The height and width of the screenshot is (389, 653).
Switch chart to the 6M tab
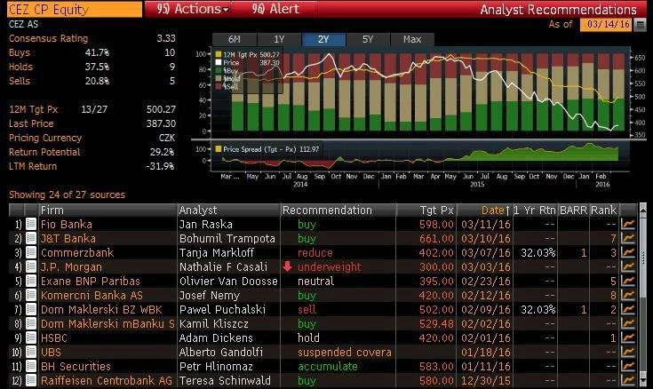[235, 39]
